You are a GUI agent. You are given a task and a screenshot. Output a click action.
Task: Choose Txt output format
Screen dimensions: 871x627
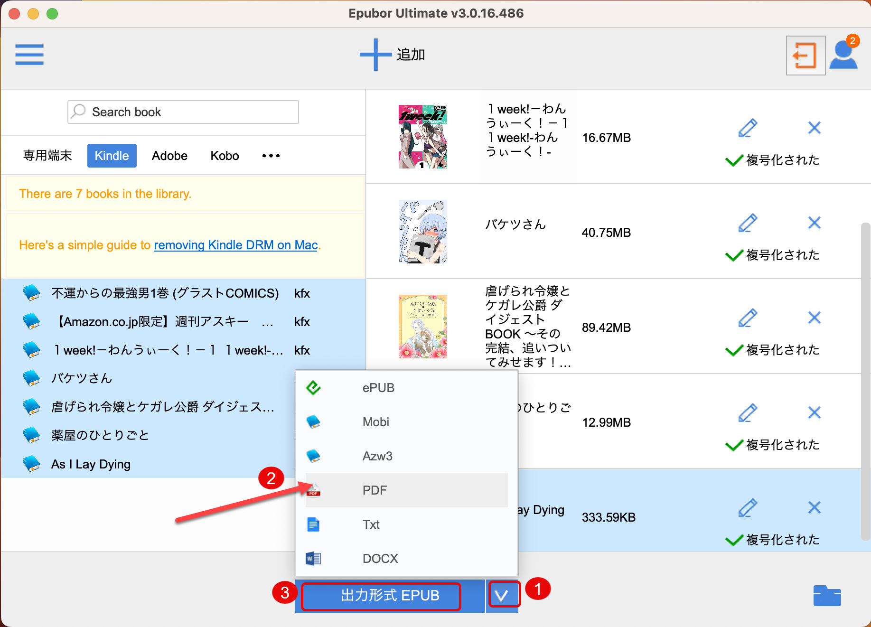(406, 524)
